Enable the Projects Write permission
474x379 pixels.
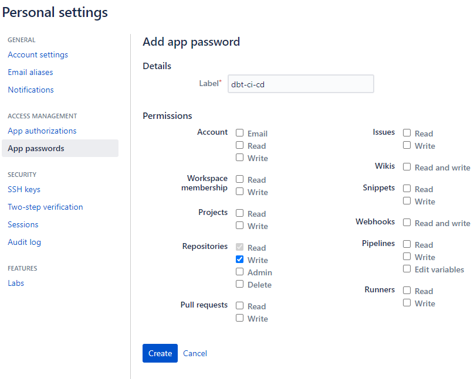[x=239, y=226]
